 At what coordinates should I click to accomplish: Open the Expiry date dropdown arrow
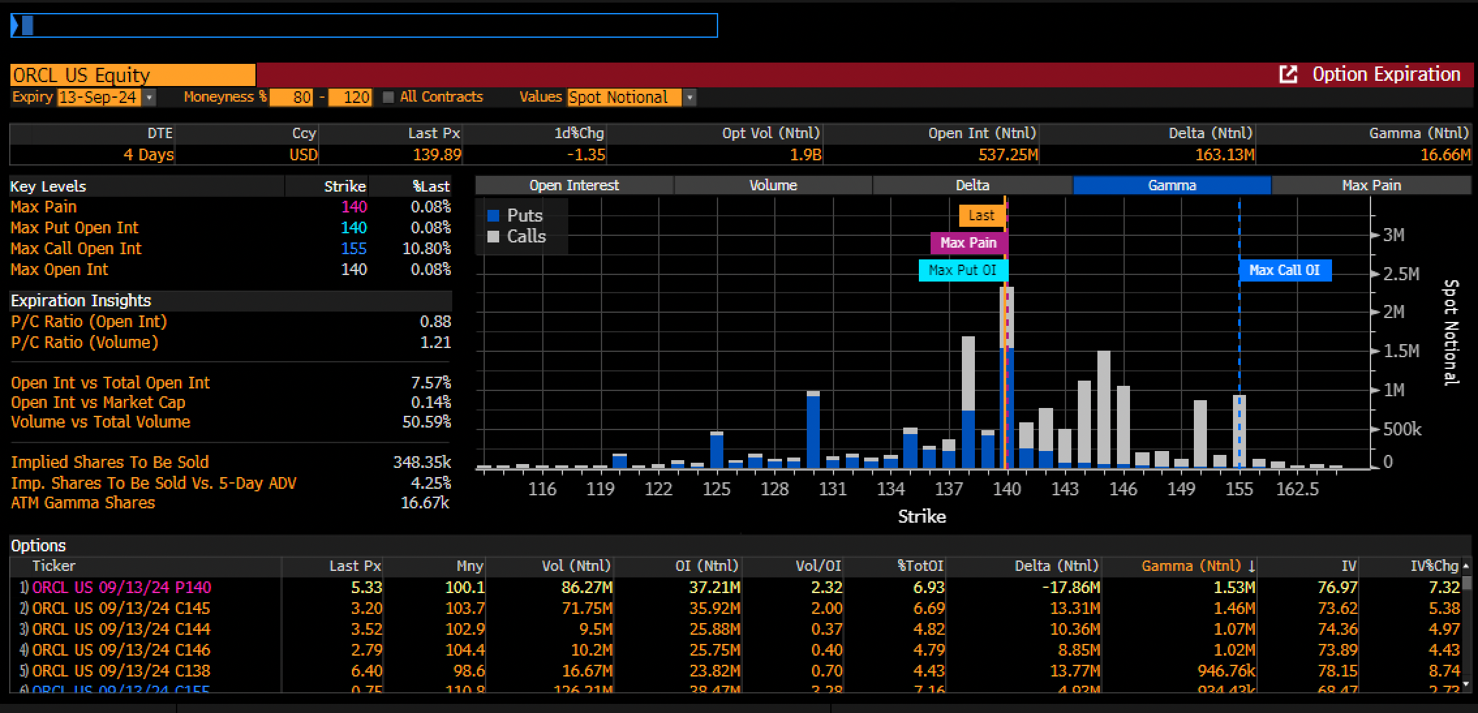(x=150, y=98)
